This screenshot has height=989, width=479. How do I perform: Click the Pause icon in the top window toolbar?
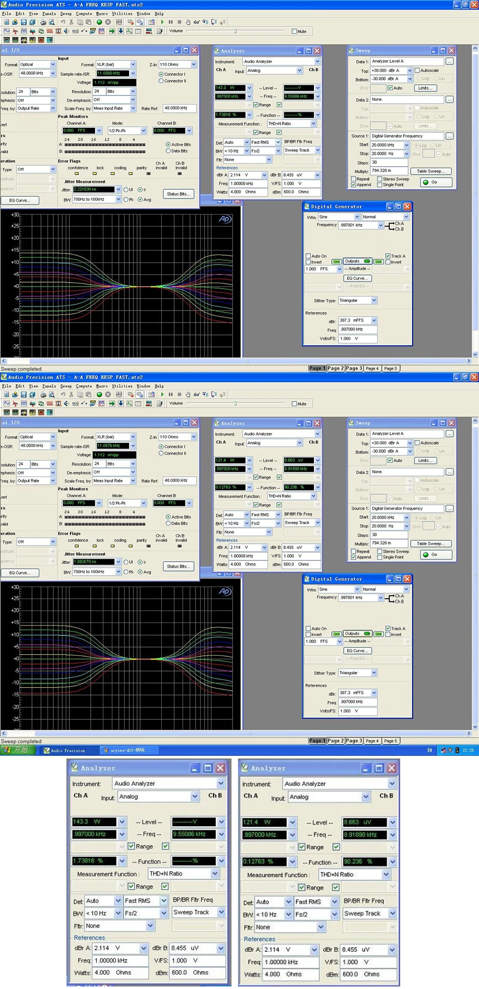tap(171, 22)
